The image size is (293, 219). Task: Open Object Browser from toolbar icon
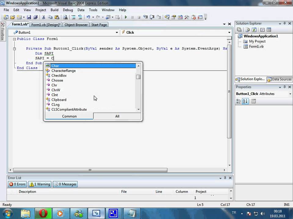pos(180,17)
